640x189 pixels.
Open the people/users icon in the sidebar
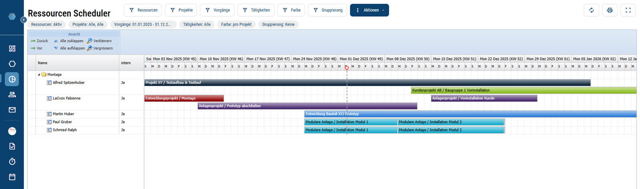[12, 95]
